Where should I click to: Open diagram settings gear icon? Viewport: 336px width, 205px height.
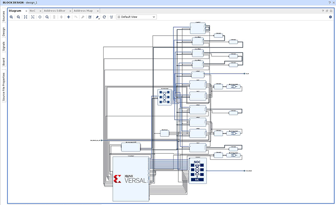tap(330, 17)
